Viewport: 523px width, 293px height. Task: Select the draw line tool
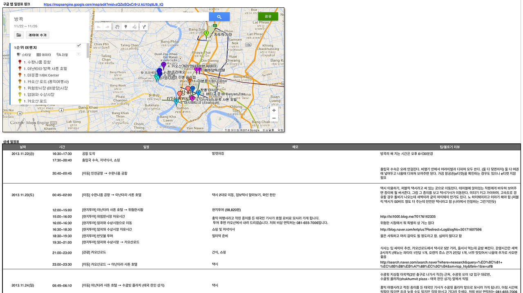click(x=135, y=27)
